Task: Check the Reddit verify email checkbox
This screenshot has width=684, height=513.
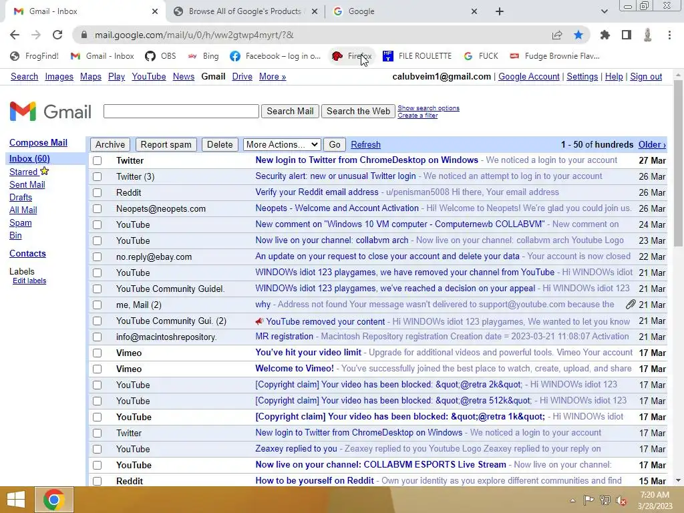Action: (x=98, y=192)
